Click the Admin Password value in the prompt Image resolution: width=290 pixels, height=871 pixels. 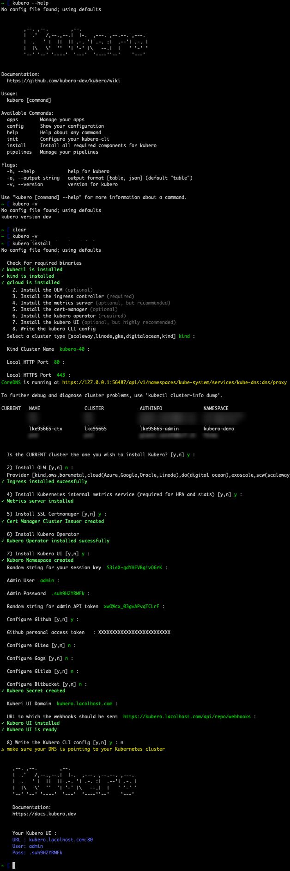(x=68, y=593)
